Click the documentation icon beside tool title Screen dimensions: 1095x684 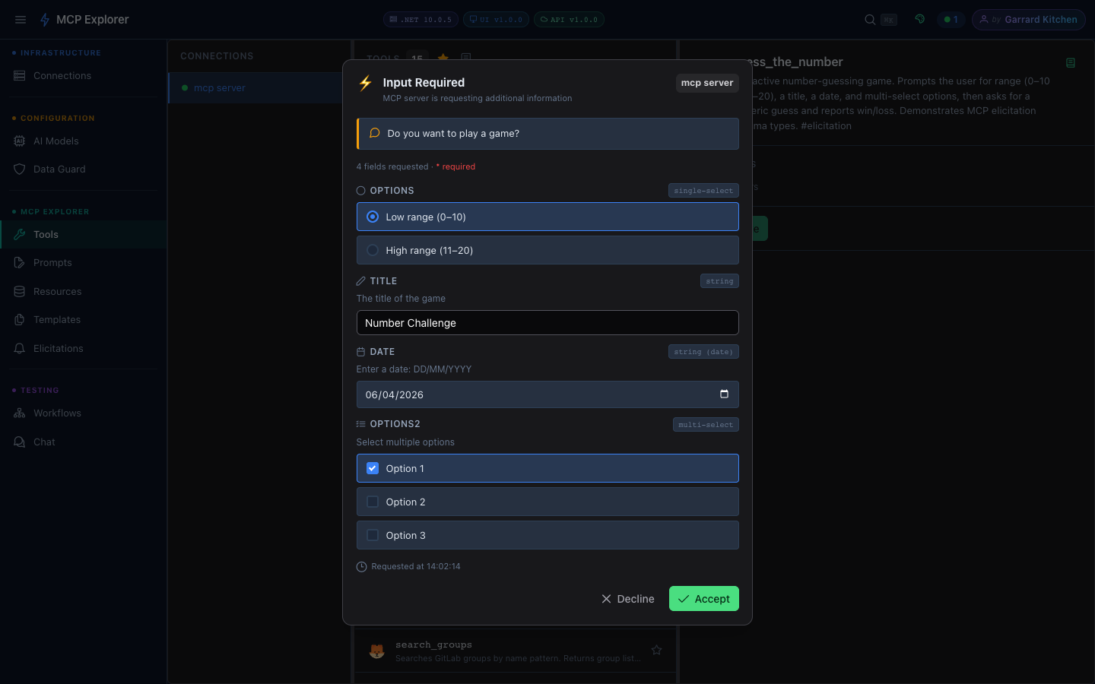(x=1071, y=63)
